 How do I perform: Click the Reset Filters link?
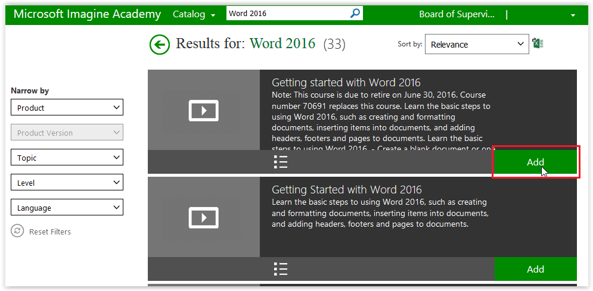pyautogui.click(x=50, y=231)
